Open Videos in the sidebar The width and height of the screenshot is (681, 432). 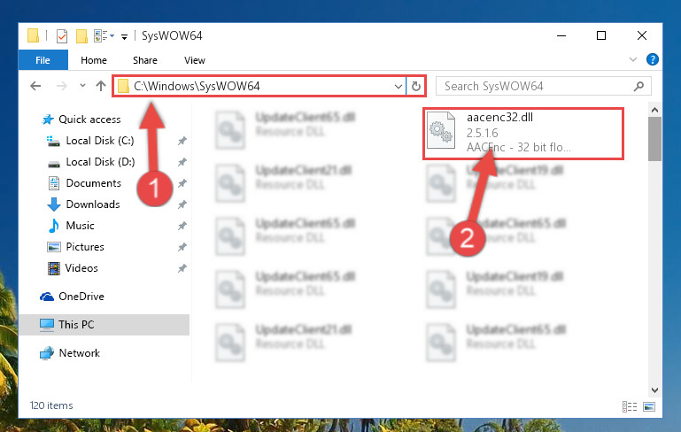point(81,268)
